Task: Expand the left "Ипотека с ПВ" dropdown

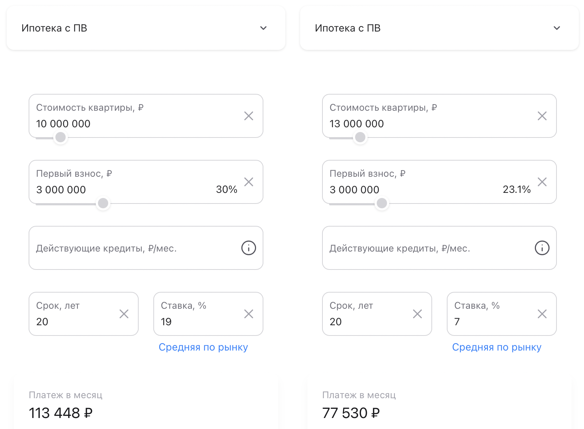Action: pyautogui.click(x=263, y=28)
